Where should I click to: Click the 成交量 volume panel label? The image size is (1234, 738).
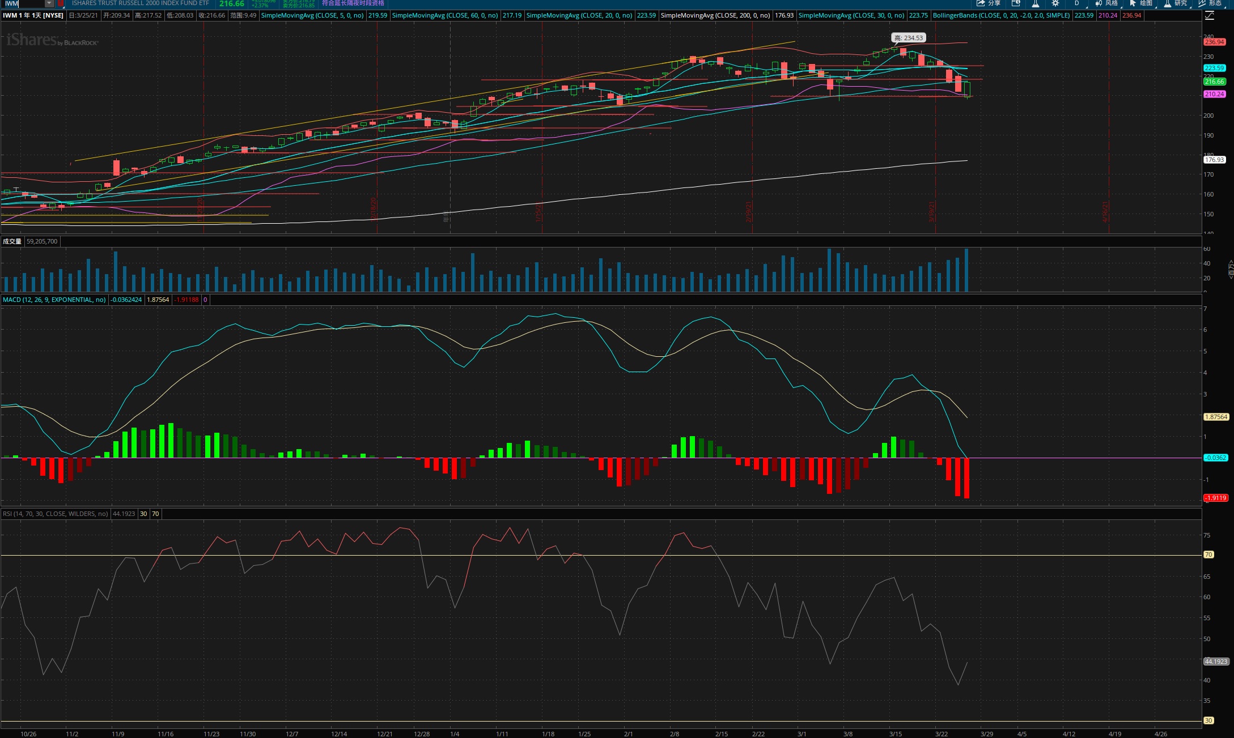pyautogui.click(x=12, y=241)
